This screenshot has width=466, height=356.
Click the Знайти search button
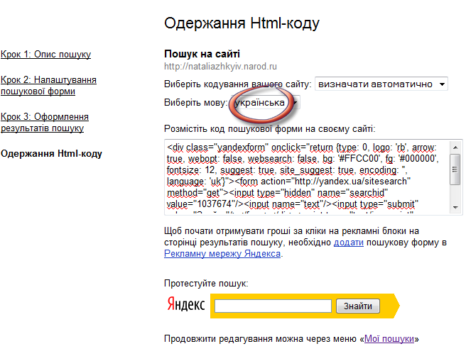pos(358,306)
